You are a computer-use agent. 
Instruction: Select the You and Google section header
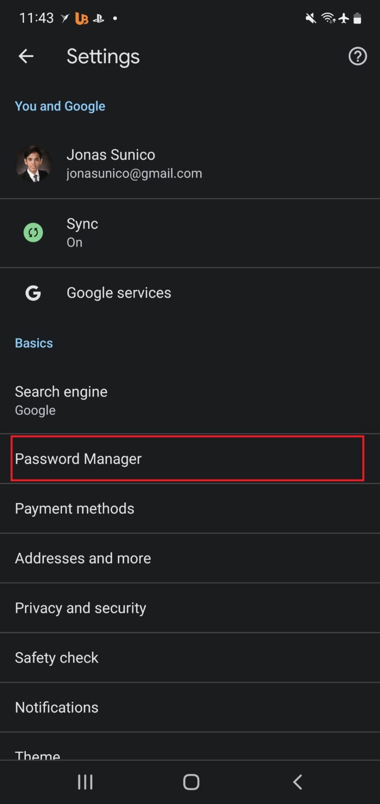pos(60,106)
